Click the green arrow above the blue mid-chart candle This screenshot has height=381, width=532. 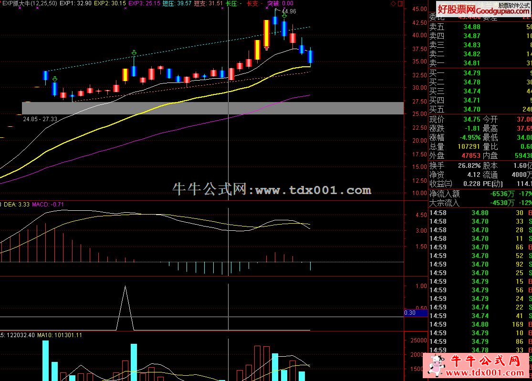(134, 53)
